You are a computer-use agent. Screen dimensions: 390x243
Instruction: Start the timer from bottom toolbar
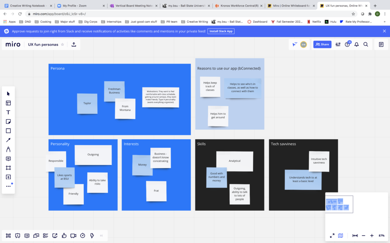point(83,235)
